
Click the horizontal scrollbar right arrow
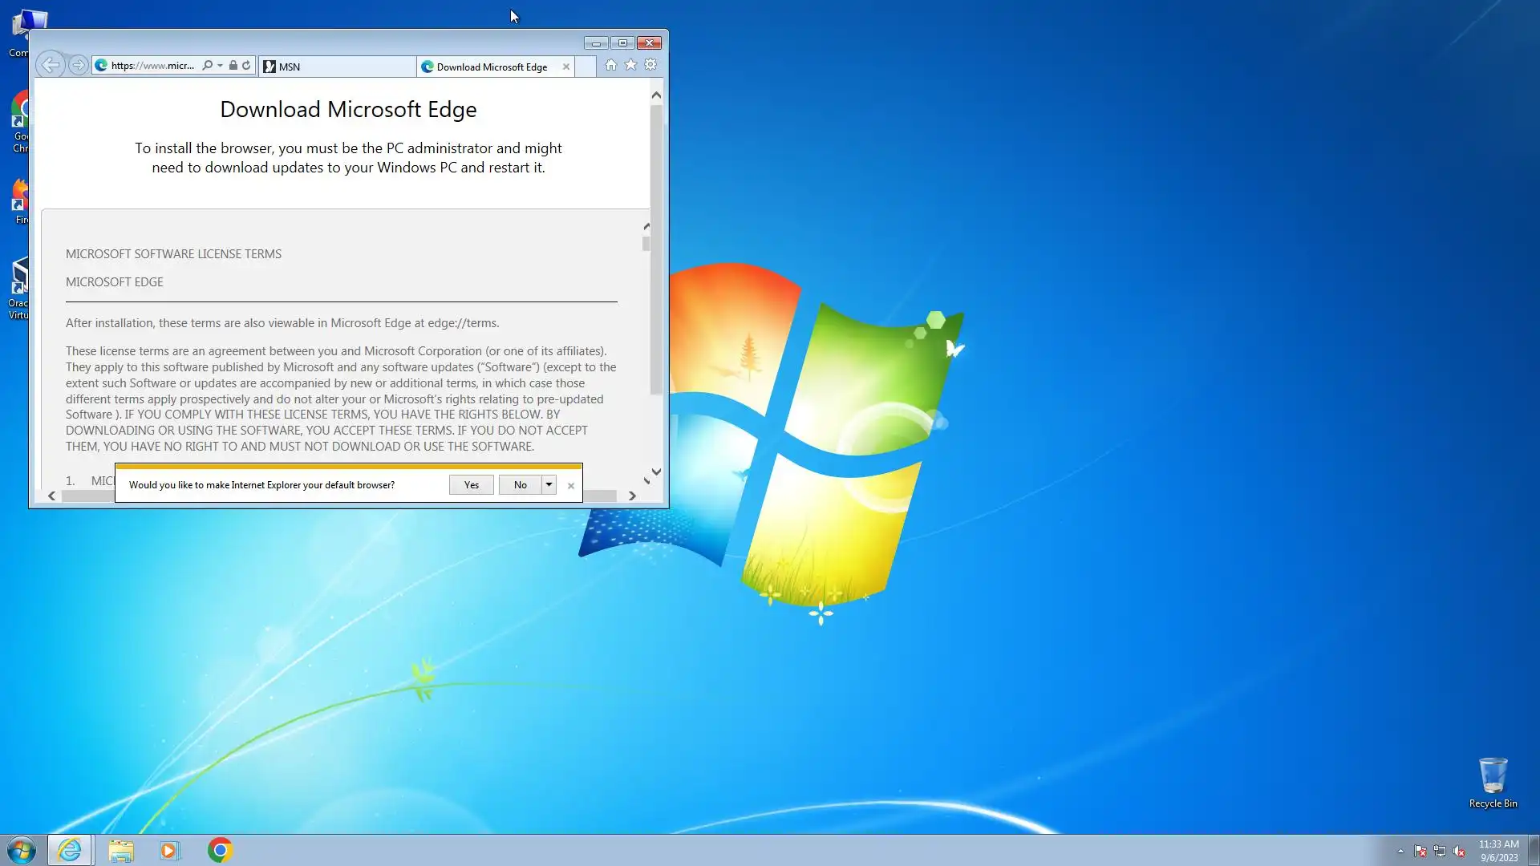pyautogui.click(x=632, y=496)
